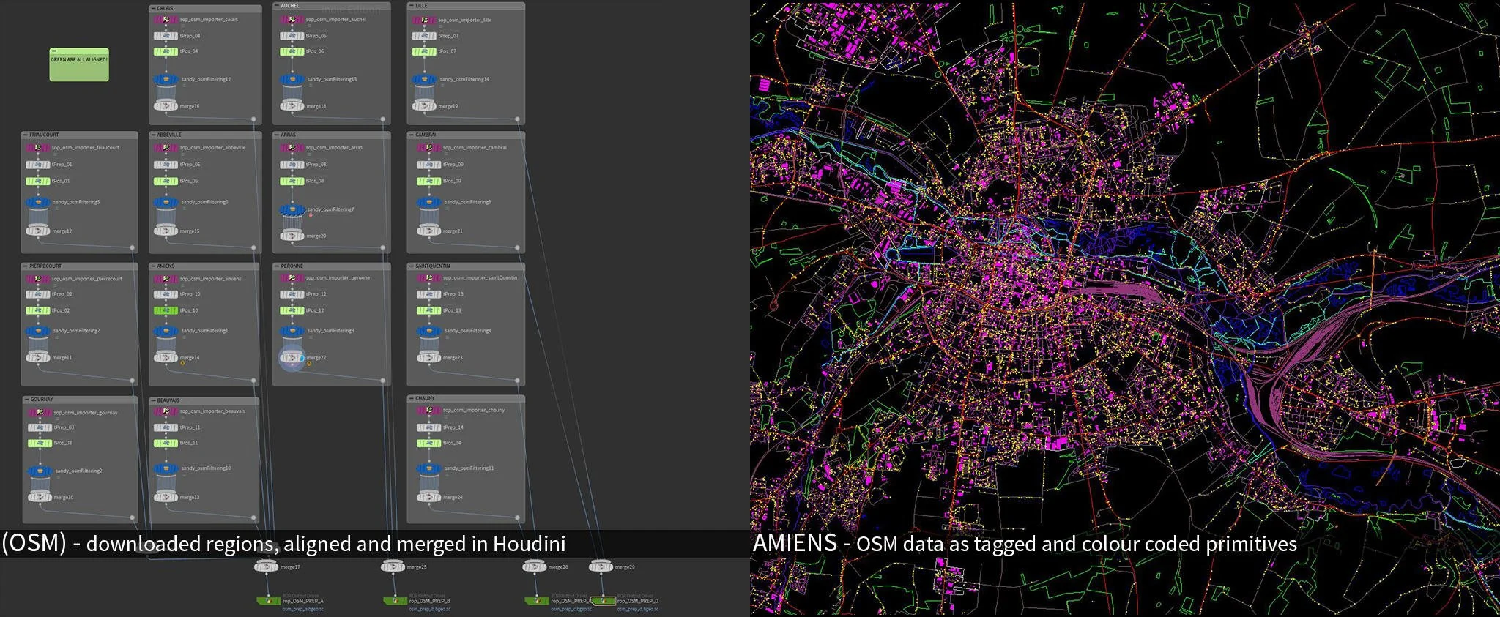Viewport: 1500px width, 617px height.
Task: Click the merge19 node icon
Action: [x=425, y=106]
